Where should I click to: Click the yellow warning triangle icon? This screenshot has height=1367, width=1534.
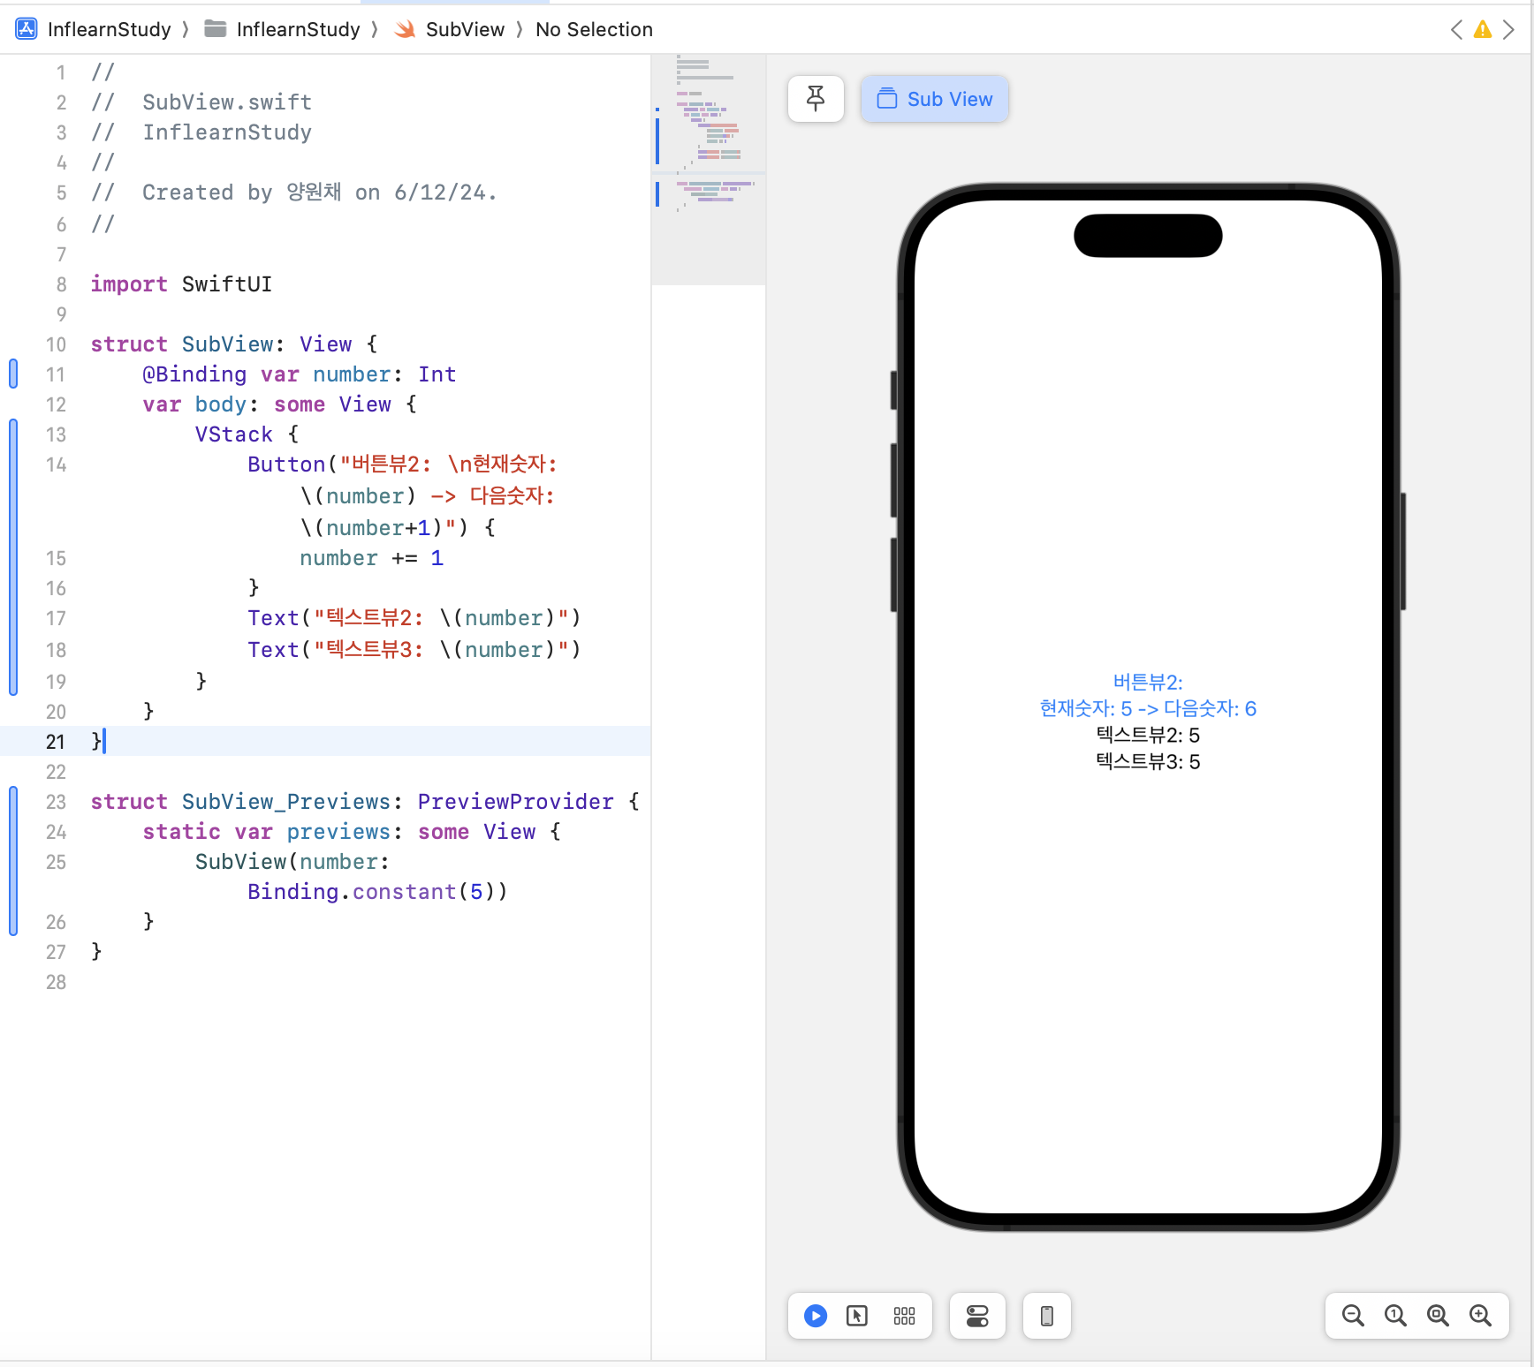(1483, 29)
